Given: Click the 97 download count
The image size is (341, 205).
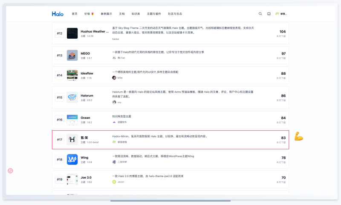Looking at the screenshot, I should [x=283, y=53].
